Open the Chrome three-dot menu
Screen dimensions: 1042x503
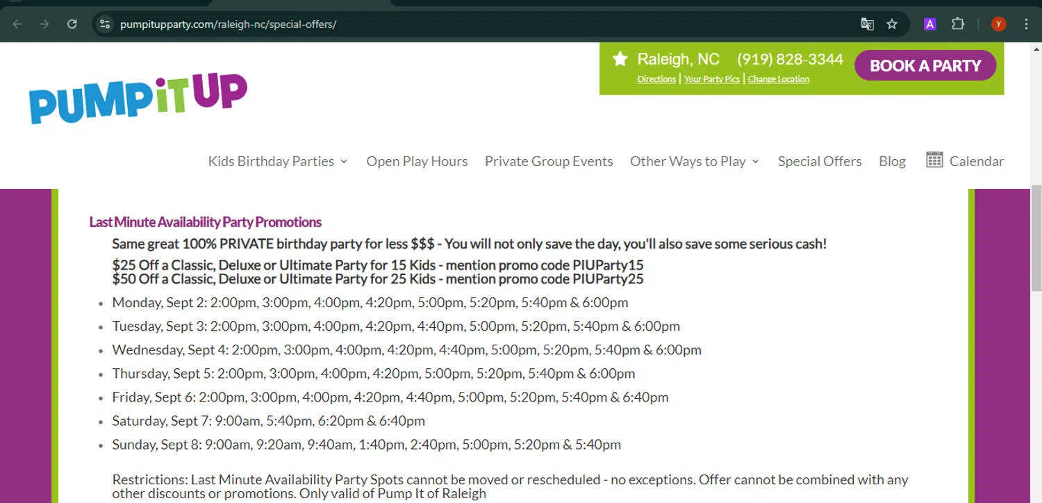point(1026,24)
